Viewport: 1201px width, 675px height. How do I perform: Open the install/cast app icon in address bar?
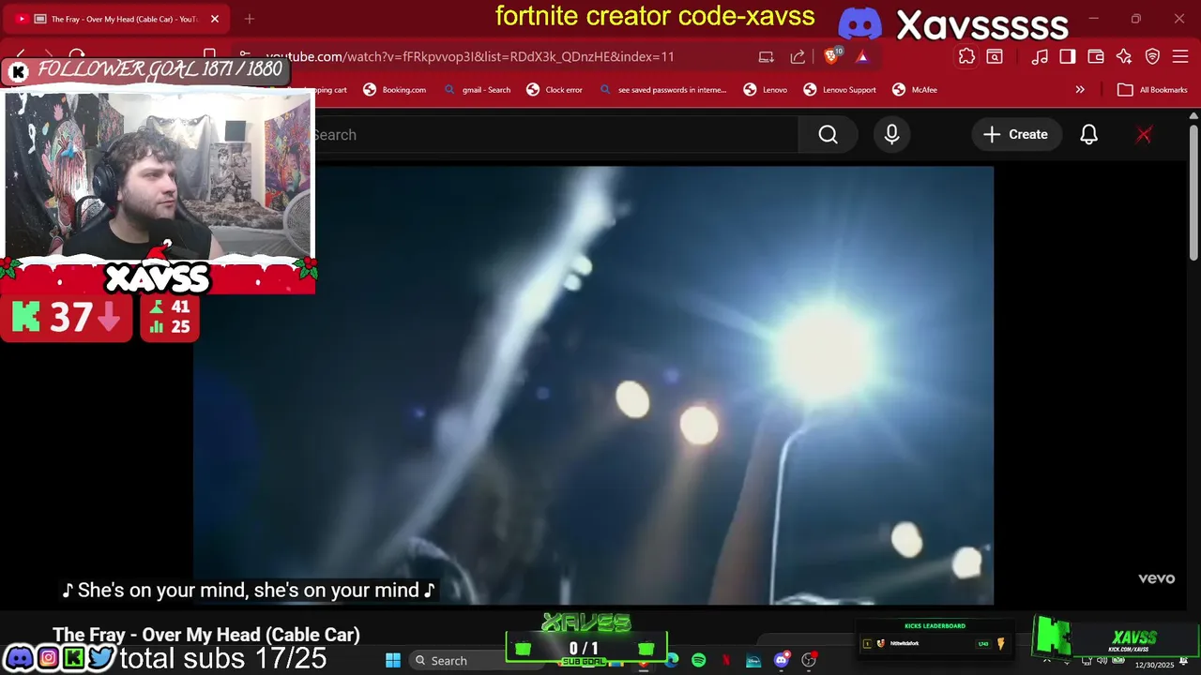(767, 56)
